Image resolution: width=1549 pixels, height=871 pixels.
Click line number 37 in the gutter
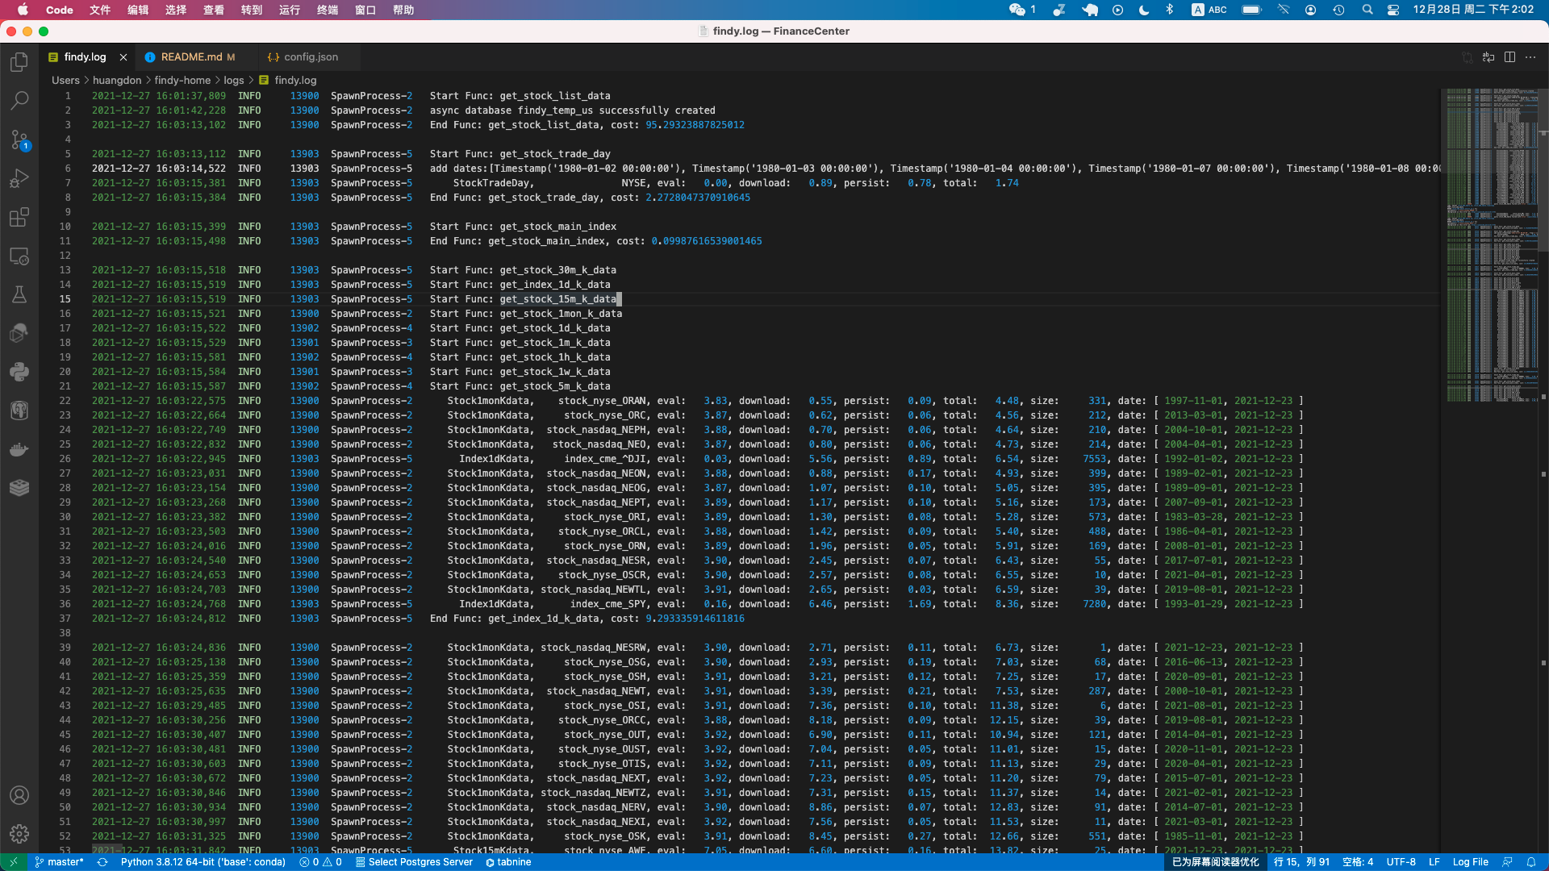pos(65,619)
